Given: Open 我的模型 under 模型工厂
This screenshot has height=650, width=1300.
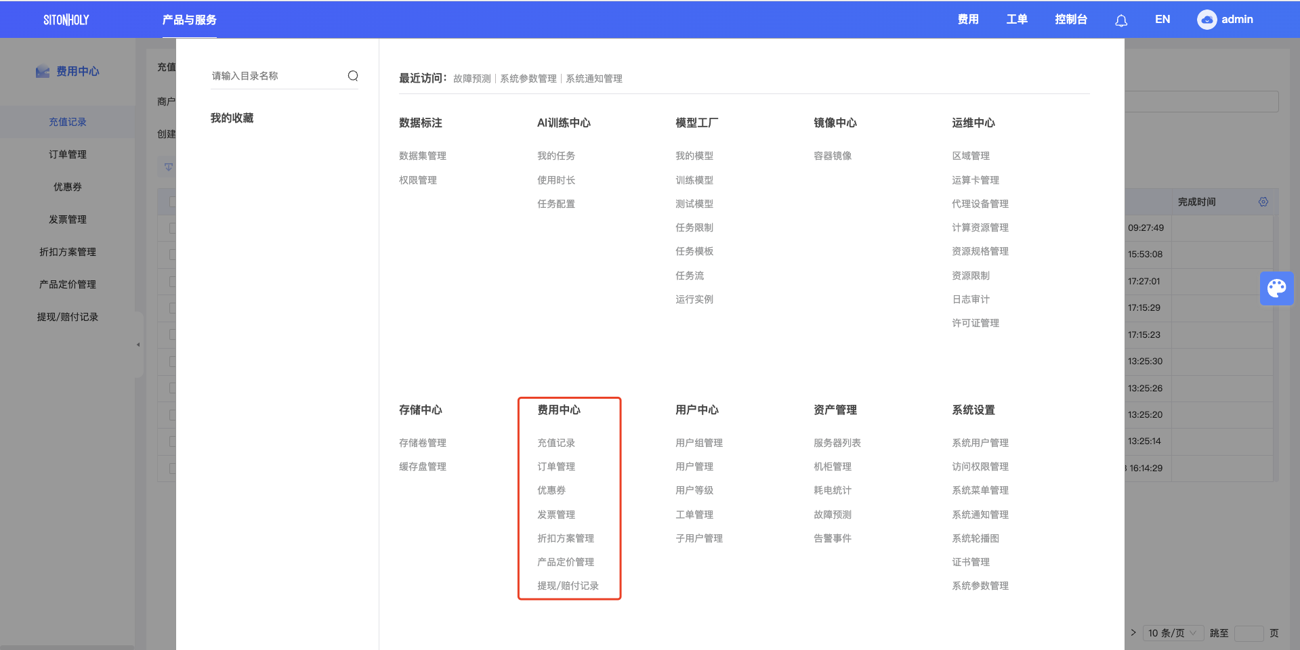Looking at the screenshot, I should click(x=694, y=156).
